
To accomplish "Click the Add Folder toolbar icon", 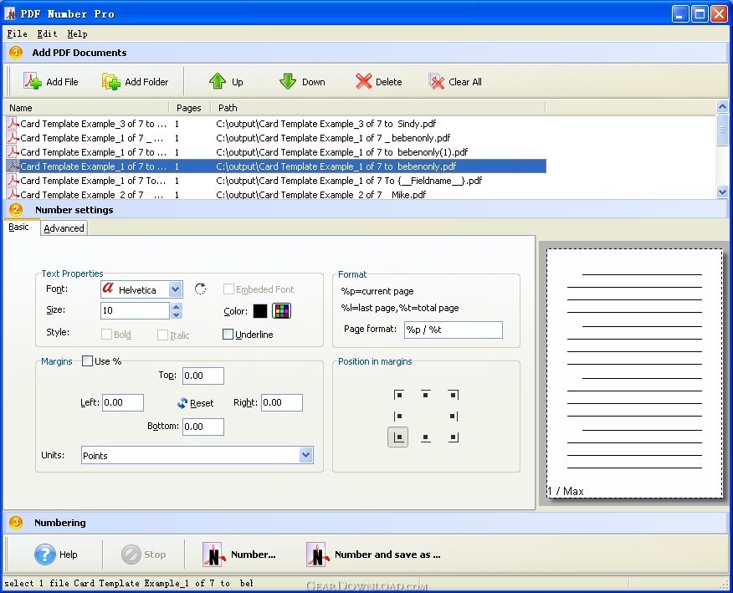I will coord(111,81).
